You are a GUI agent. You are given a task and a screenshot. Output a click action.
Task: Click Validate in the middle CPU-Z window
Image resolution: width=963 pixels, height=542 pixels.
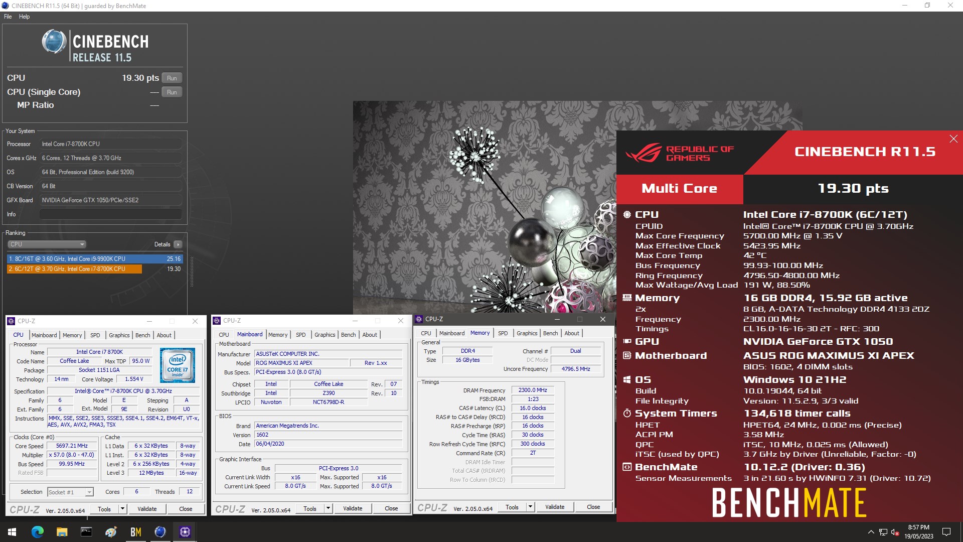(x=353, y=508)
